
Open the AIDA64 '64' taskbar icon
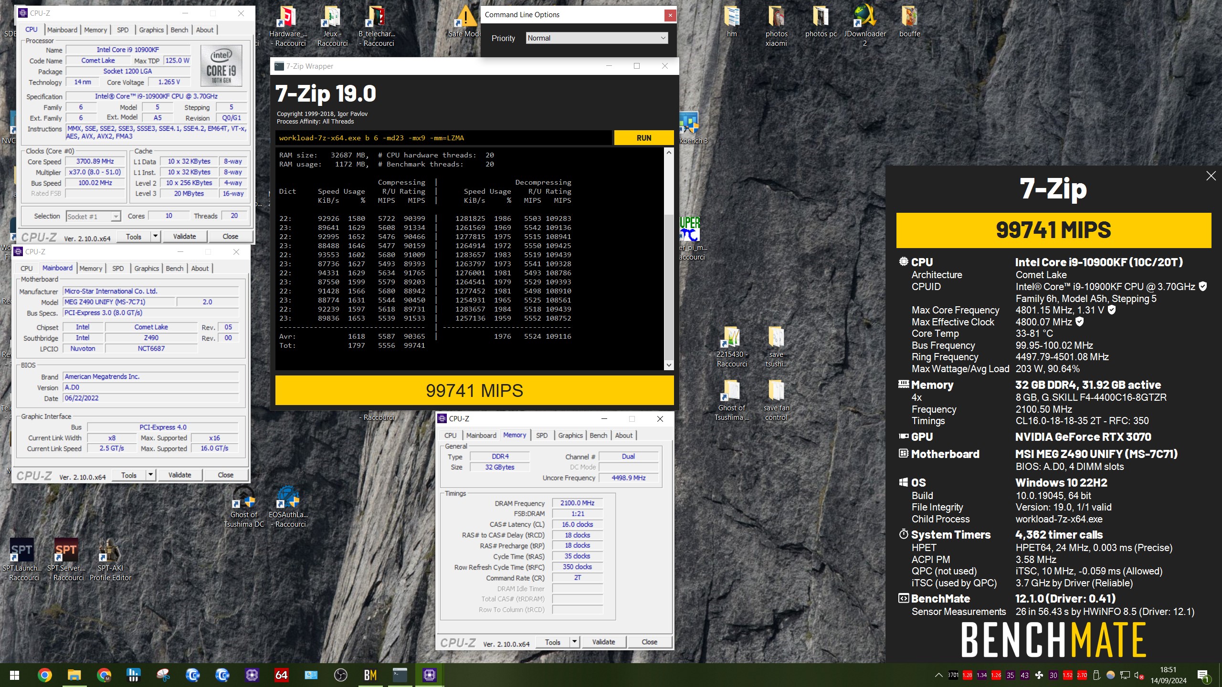(x=281, y=675)
